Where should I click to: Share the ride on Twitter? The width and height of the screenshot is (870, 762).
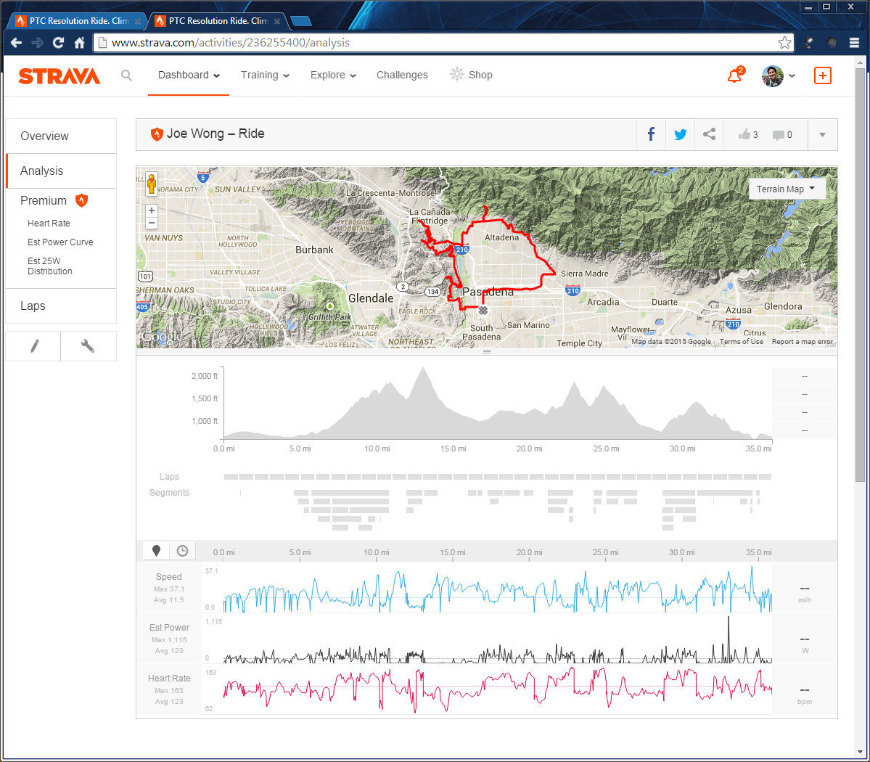680,134
